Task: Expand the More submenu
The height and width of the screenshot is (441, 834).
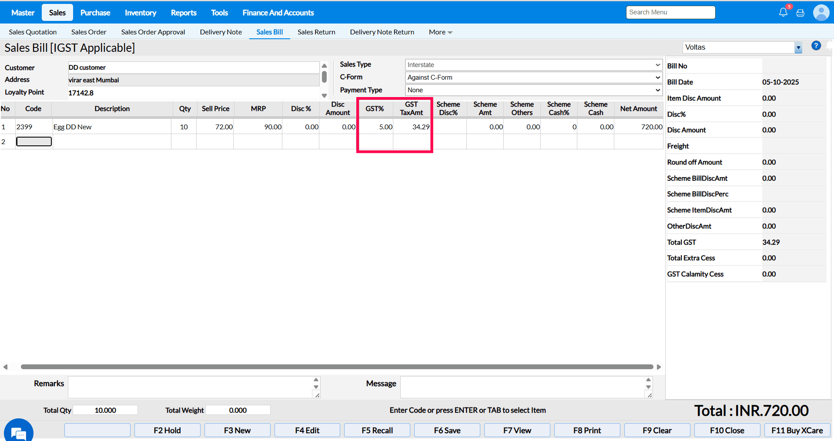Action: [440, 32]
